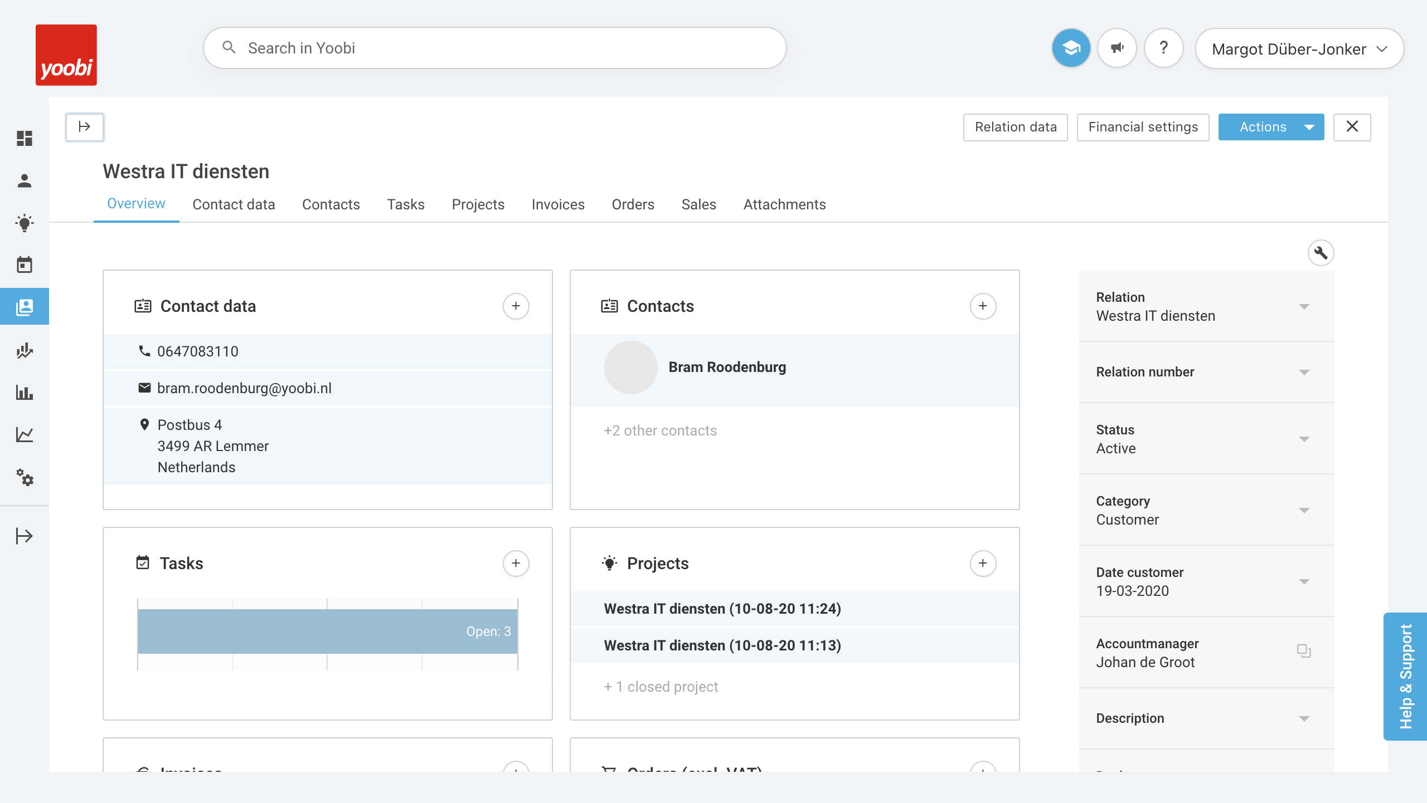This screenshot has height=803, width=1427.
Task: Click the + 1 closed project link
Action: pyautogui.click(x=661, y=687)
